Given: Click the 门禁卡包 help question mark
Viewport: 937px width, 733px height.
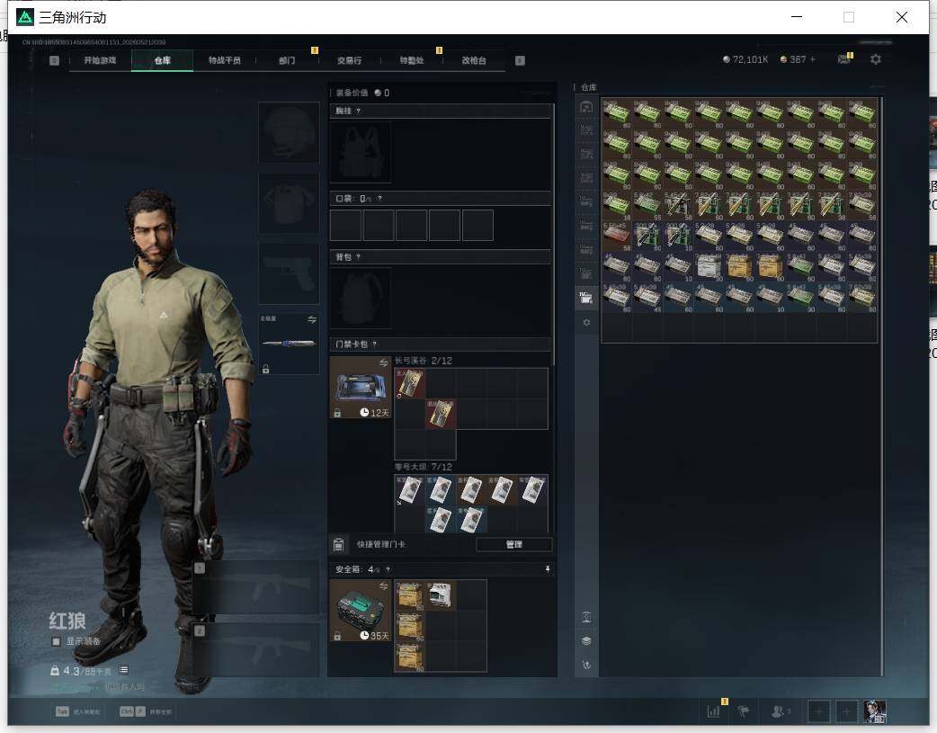Looking at the screenshot, I should point(375,344).
